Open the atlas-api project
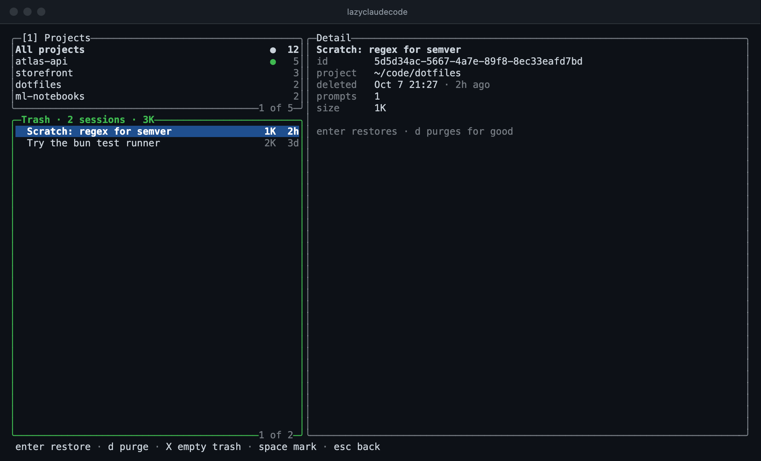The width and height of the screenshot is (761, 461). pos(157,61)
